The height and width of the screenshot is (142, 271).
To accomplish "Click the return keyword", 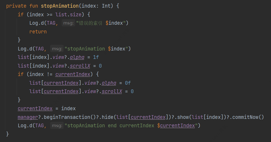I will point(38,32).
